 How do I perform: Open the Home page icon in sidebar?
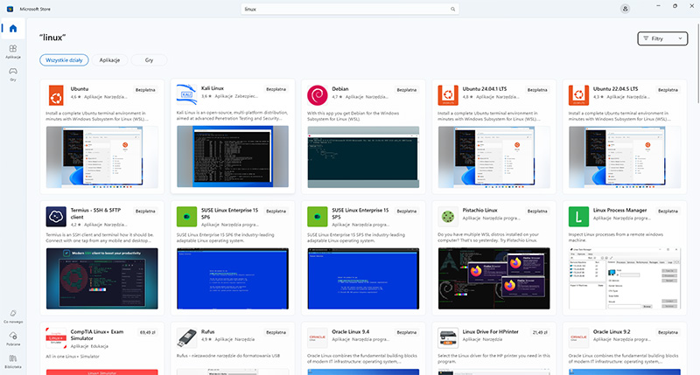tap(13, 29)
